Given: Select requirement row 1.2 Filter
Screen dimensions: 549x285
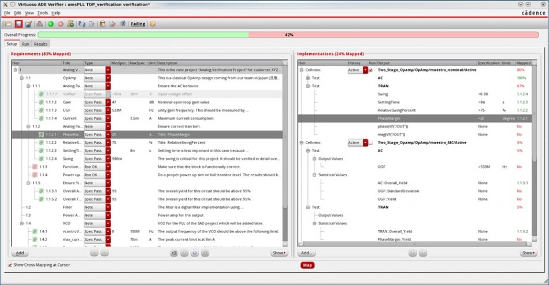Looking at the screenshot, I should (147, 208).
